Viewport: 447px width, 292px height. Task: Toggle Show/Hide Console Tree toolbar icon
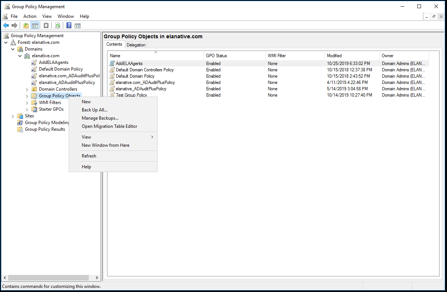(x=35, y=26)
